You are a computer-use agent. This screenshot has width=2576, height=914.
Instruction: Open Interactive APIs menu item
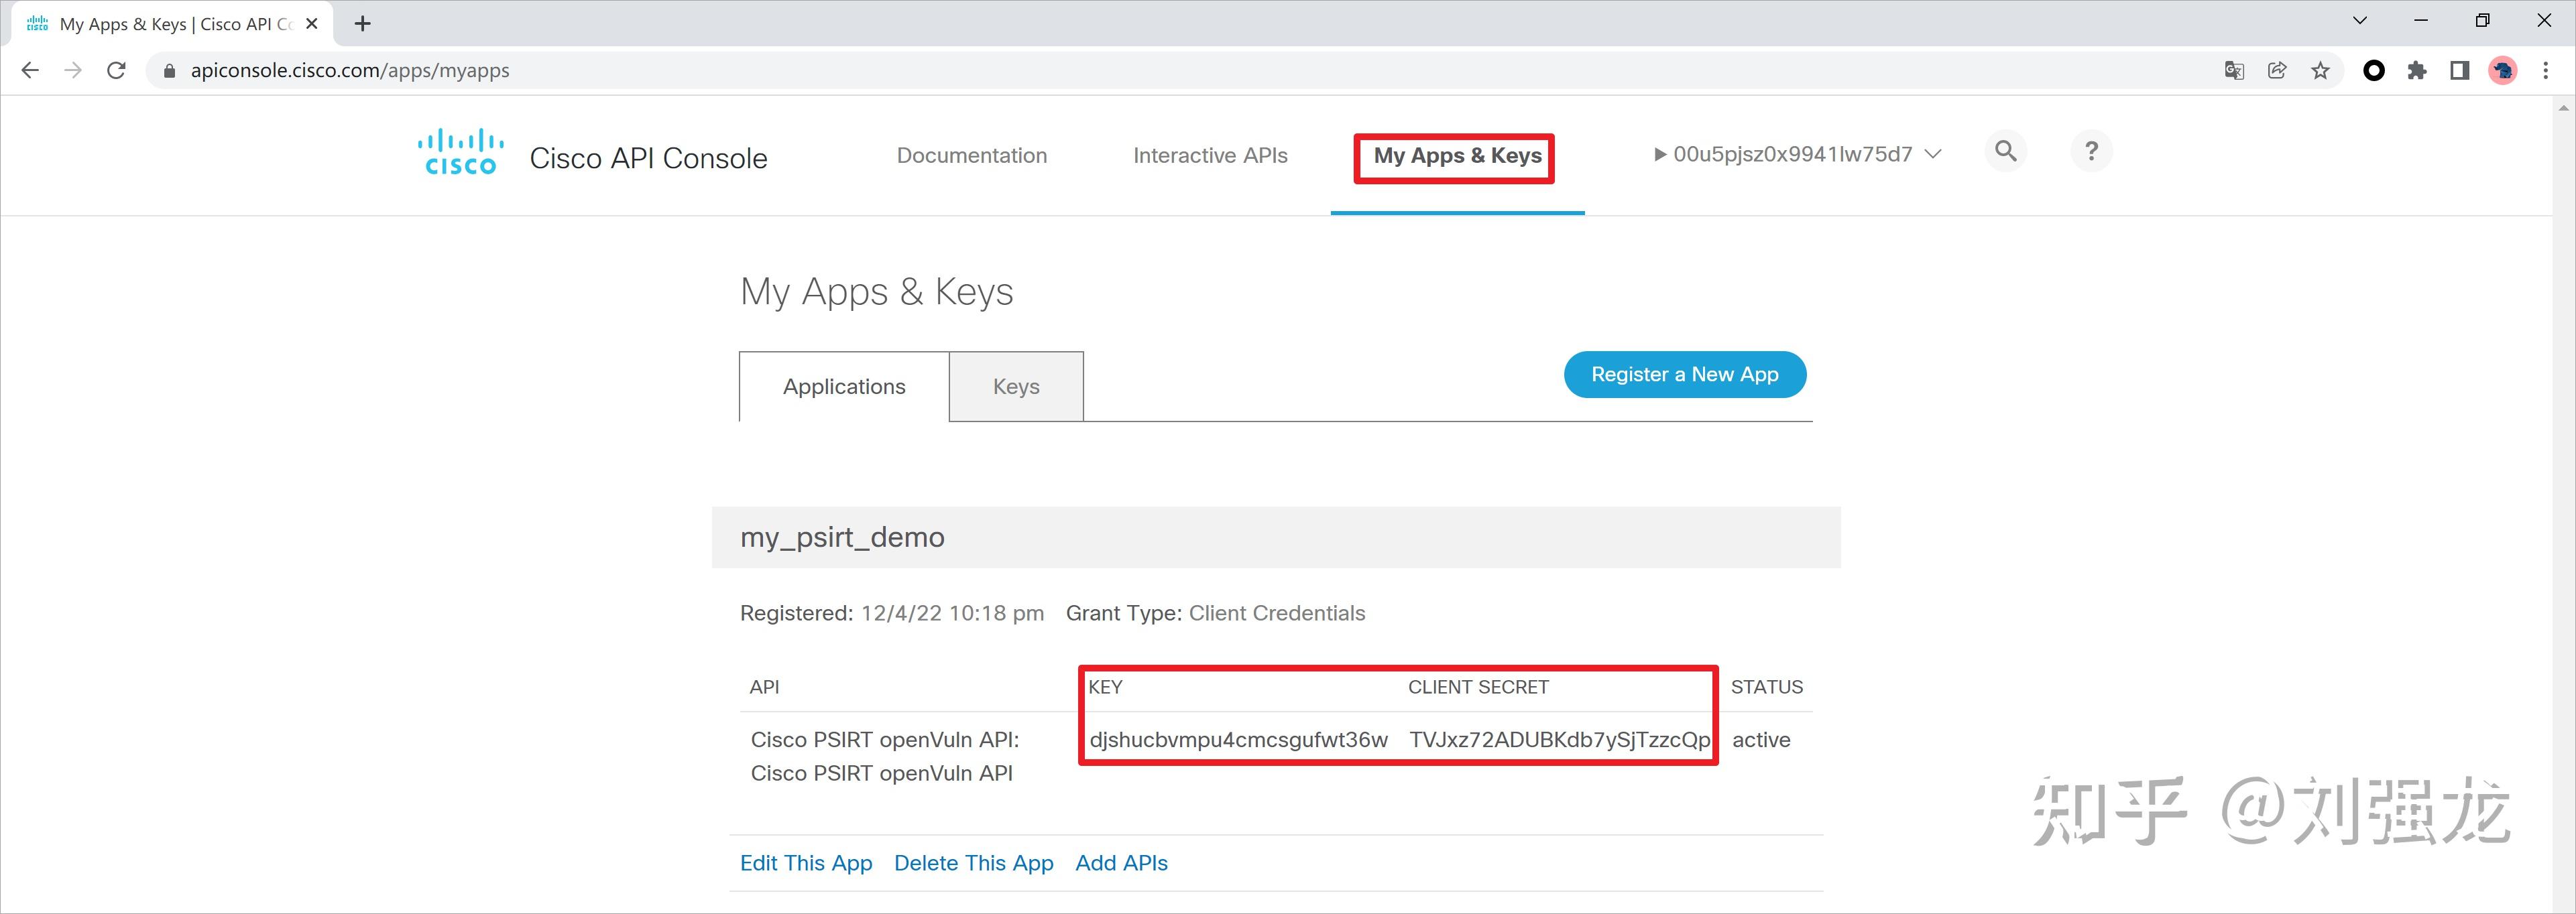pos(1209,156)
